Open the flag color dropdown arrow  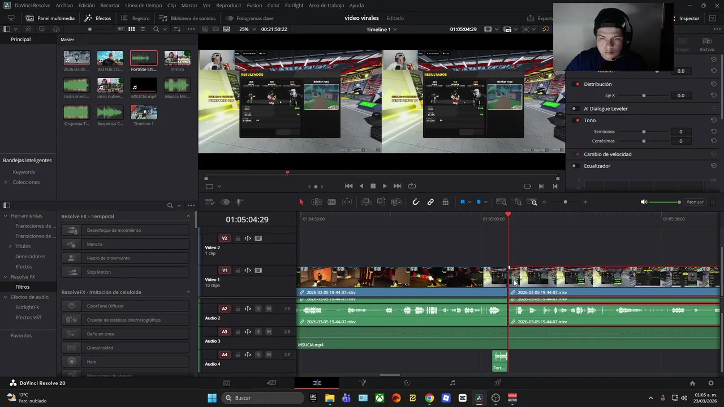pos(469,202)
